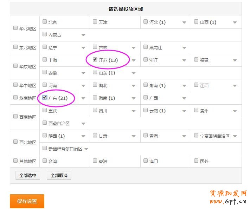Select the 华北地区 region checkbox
Image resolution: width=250 pixels, height=209 pixels.
pos(15,28)
